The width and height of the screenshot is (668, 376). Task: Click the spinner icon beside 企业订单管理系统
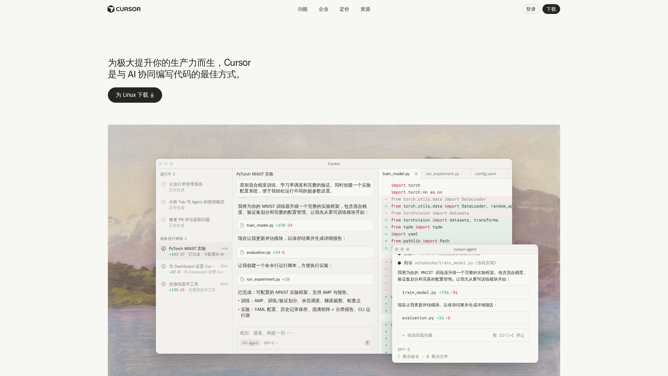click(164, 184)
